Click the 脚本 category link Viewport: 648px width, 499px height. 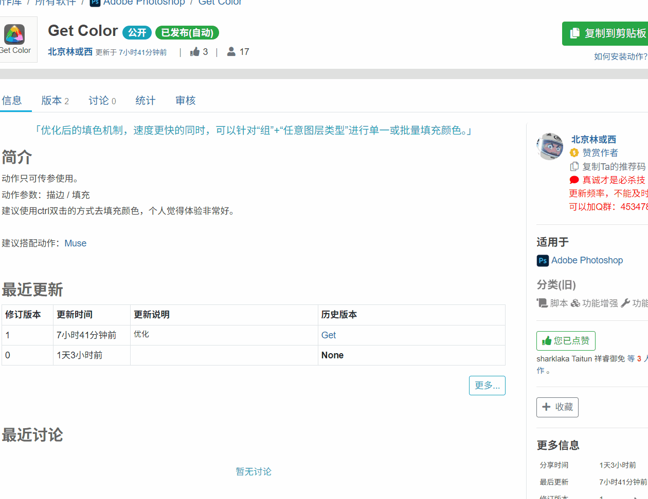pos(559,303)
